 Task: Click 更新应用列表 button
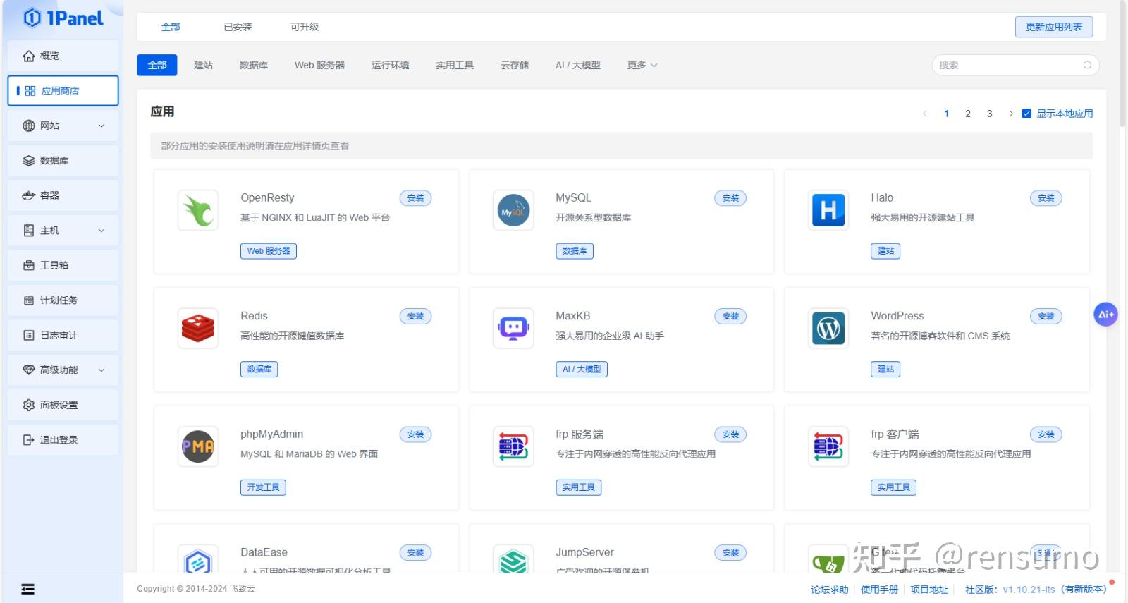coord(1054,27)
